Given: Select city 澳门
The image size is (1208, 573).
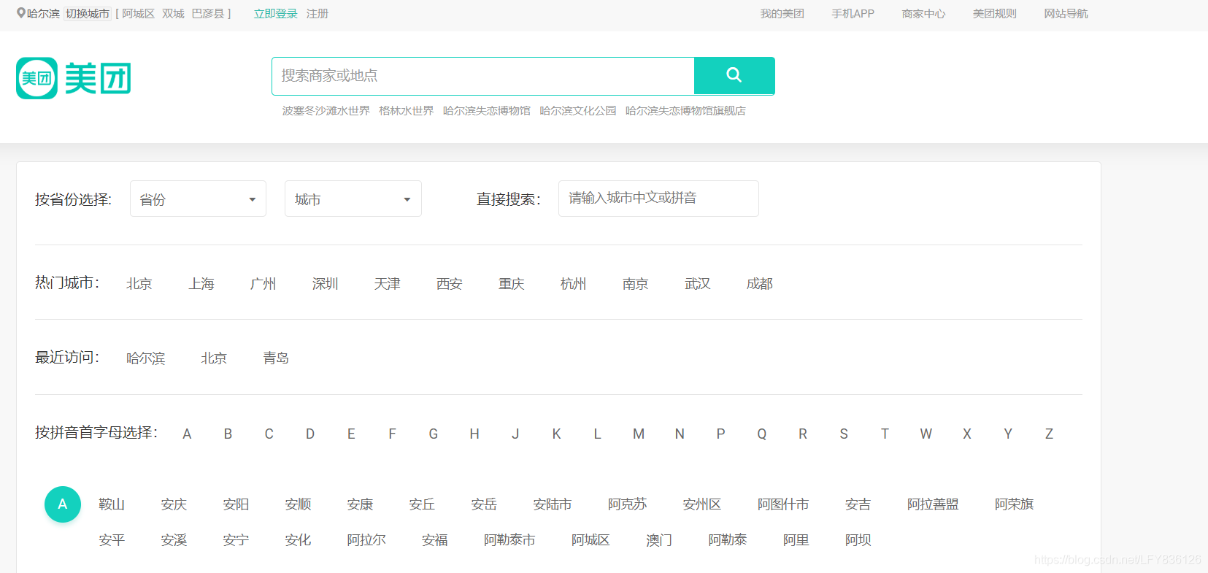Looking at the screenshot, I should pos(659,539).
